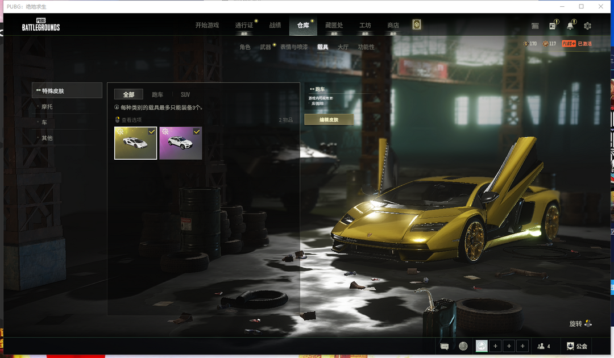Image resolution: width=614 pixels, height=358 pixels.
Task: Open the settings gear
Action: pyautogui.click(x=587, y=26)
